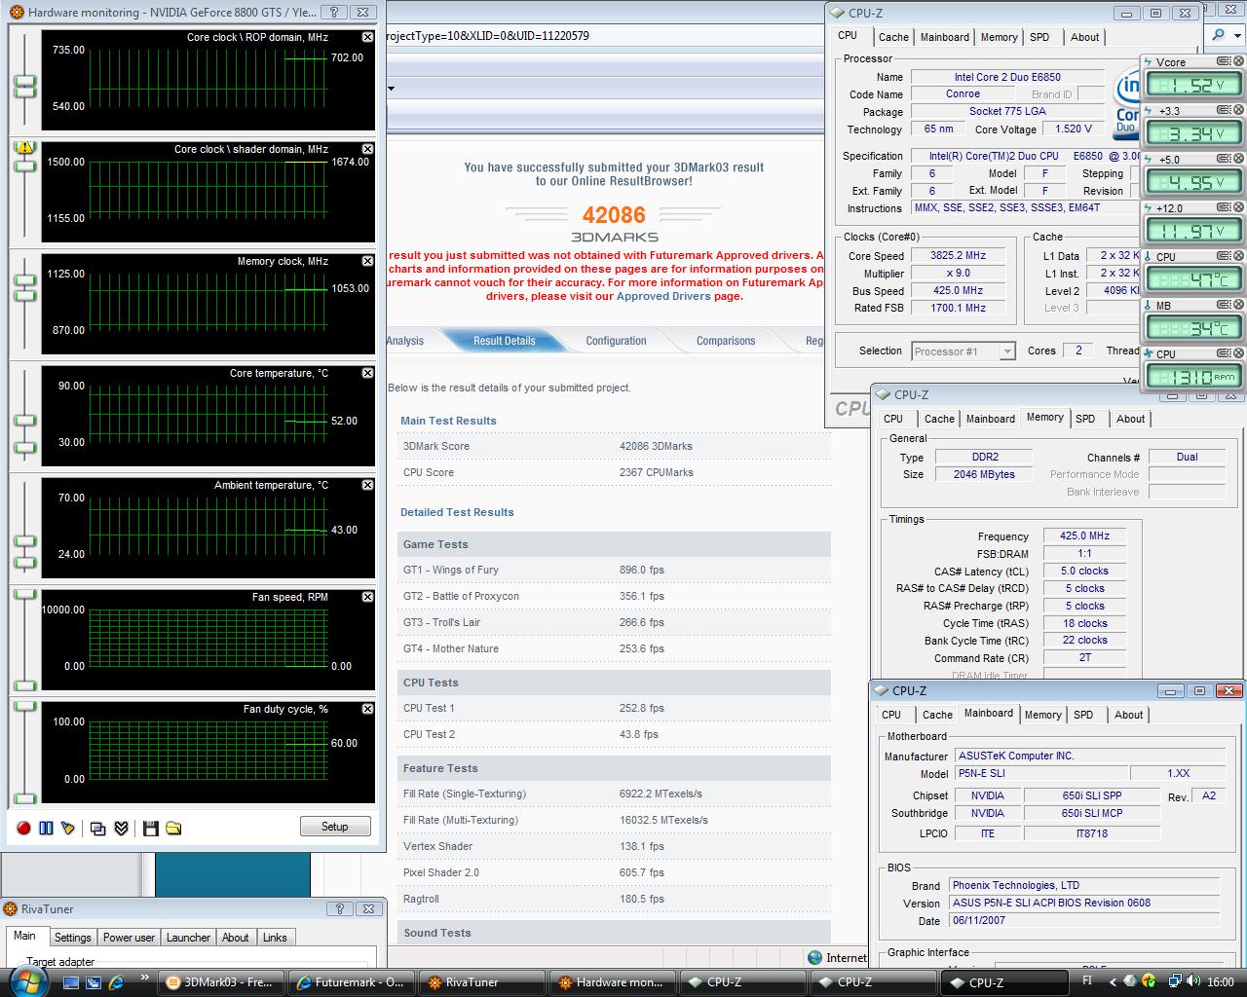Click the FI language indicator in tray
Image resolution: width=1247 pixels, height=997 pixels.
(1088, 981)
